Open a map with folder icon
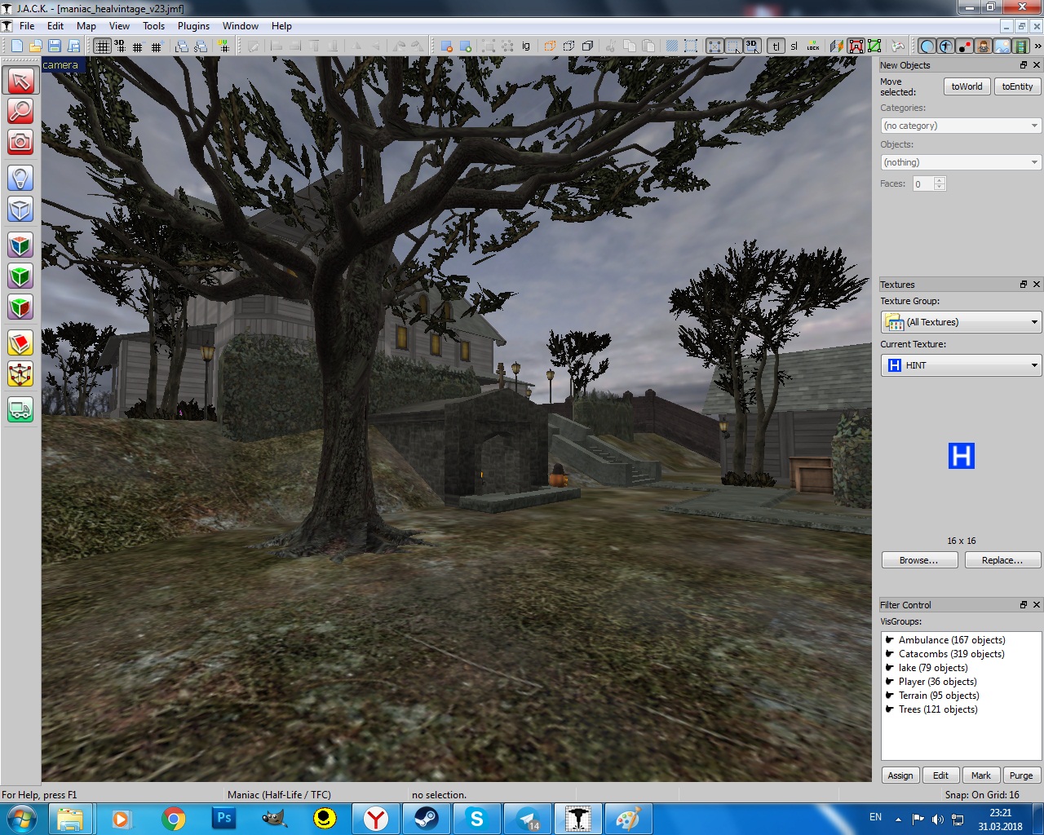The image size is (1044, 835). 35,46
